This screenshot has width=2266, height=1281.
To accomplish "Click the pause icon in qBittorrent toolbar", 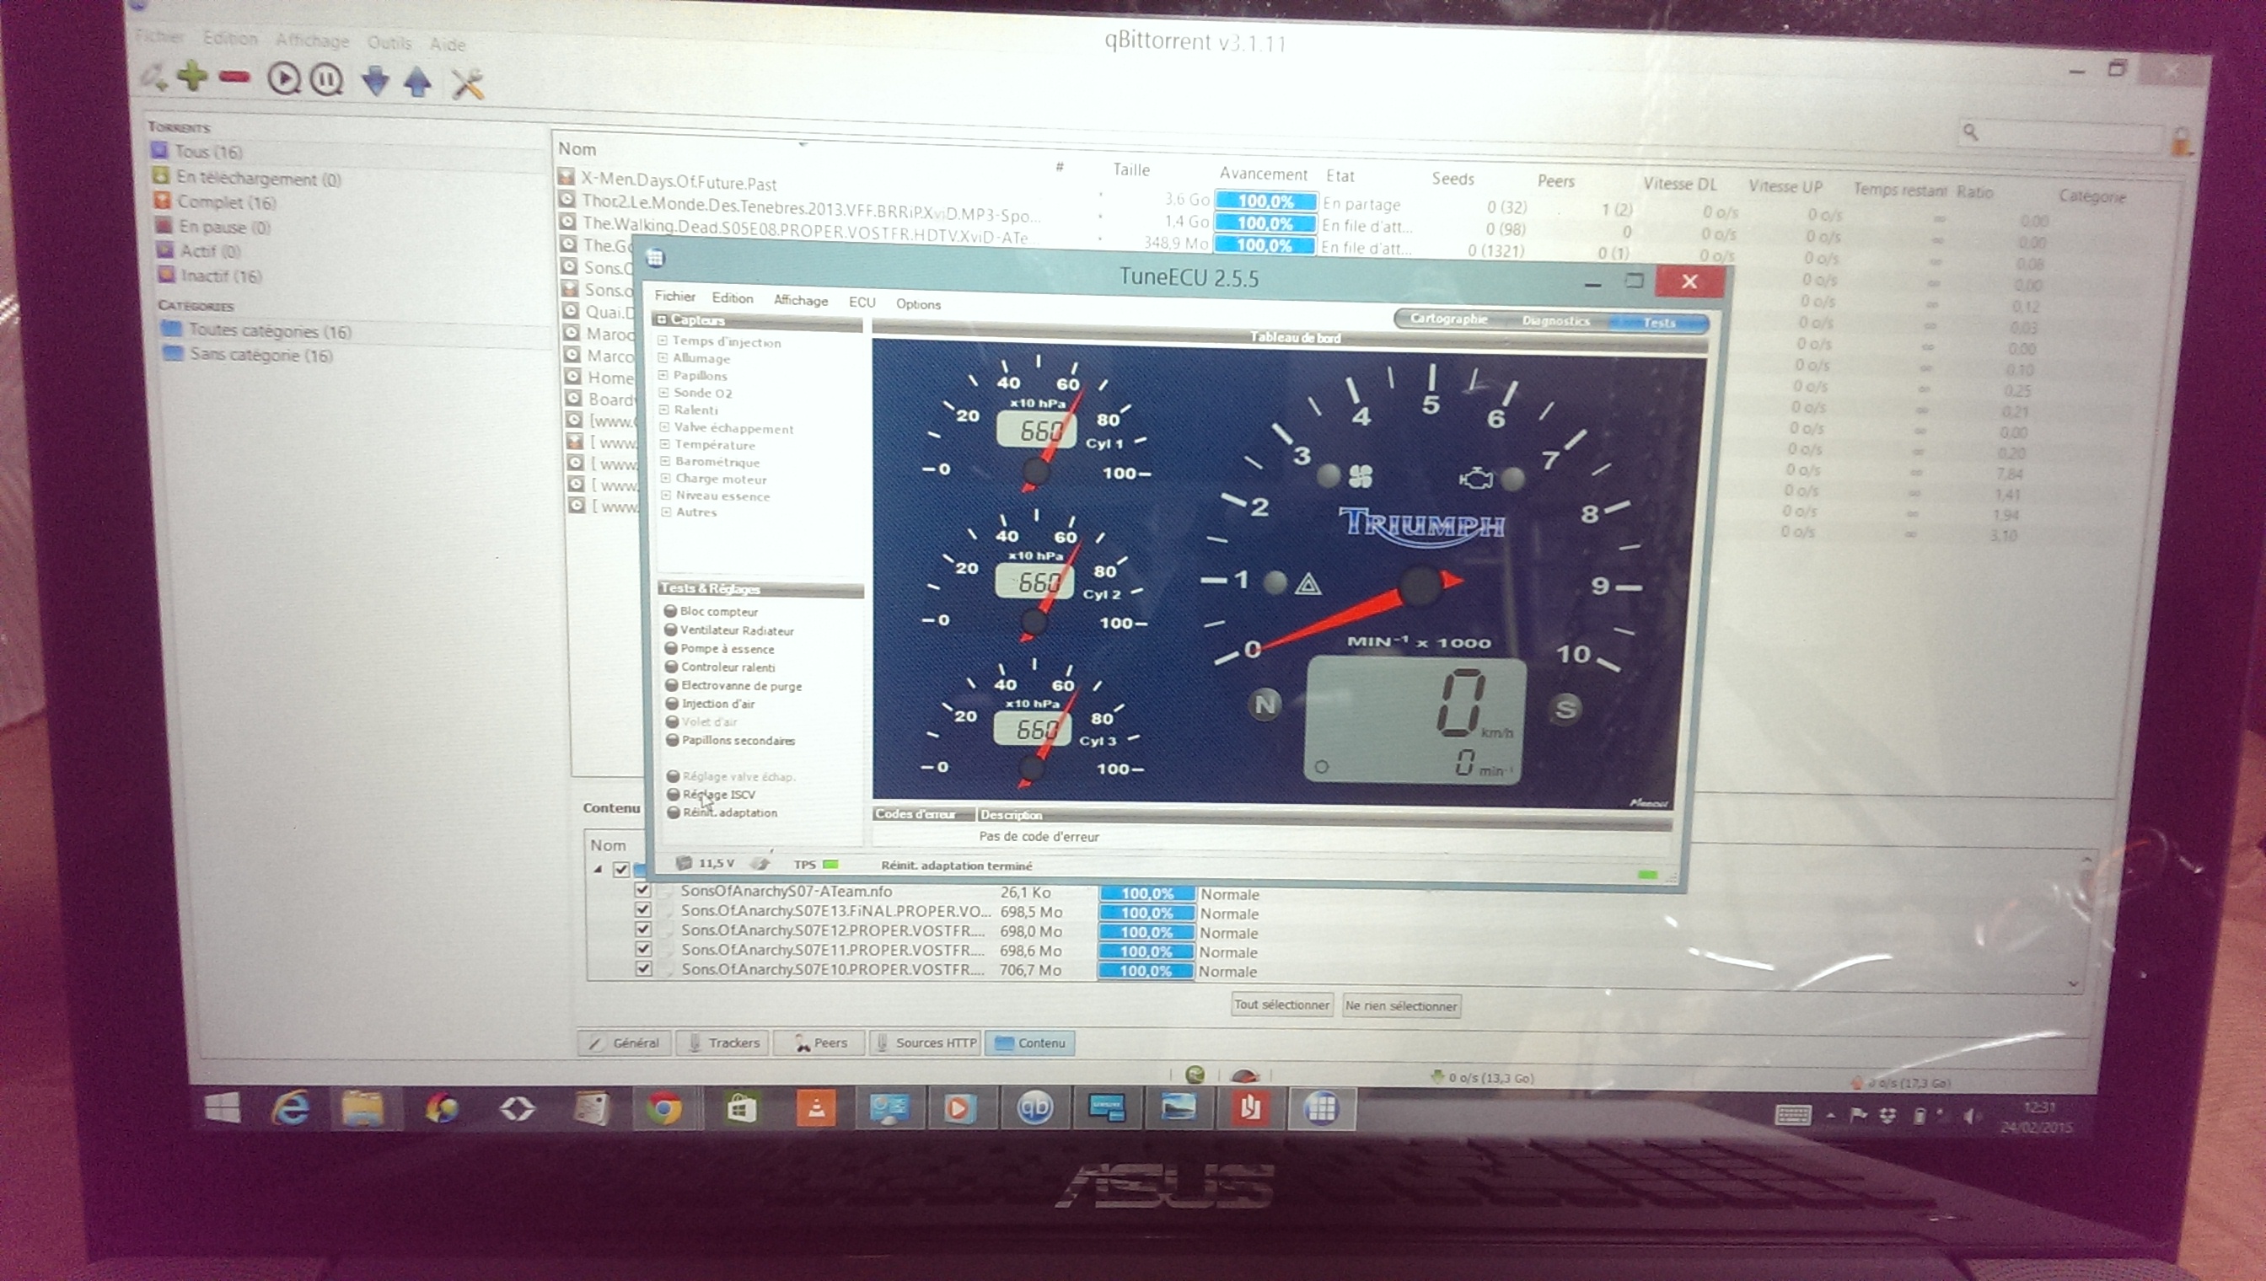I will [x=326, y=80].
